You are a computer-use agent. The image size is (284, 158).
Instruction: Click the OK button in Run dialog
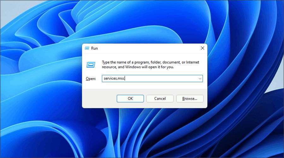pos(130,99)
